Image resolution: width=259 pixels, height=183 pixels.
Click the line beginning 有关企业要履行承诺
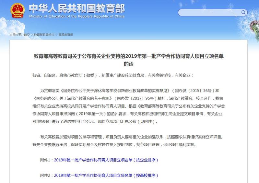click(x=115, y=145)
